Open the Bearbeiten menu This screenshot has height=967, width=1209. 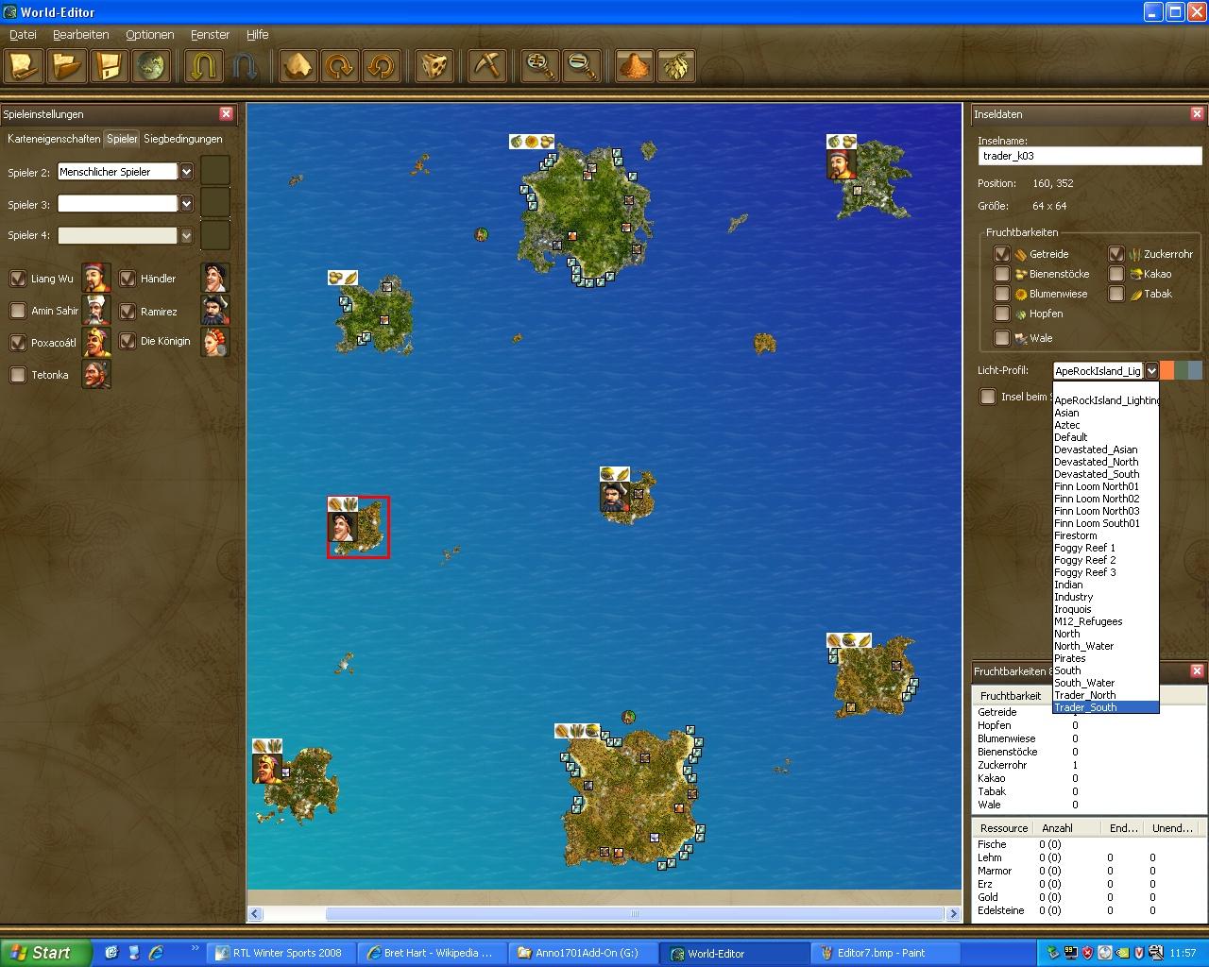(x=81, y=35)
